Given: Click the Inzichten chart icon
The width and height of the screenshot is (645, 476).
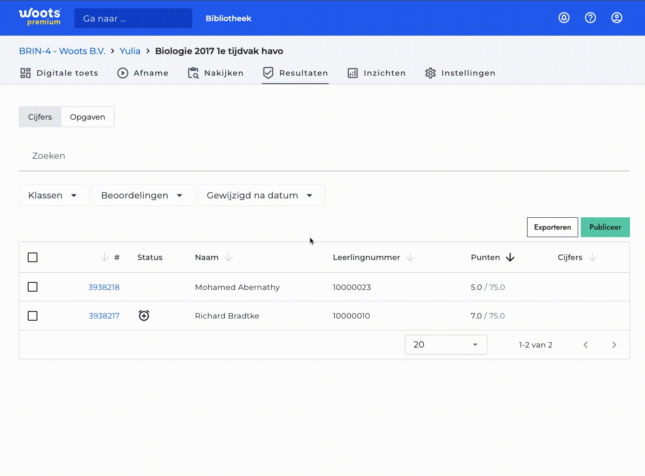Looking at the screenshot, I should (352, 73).
